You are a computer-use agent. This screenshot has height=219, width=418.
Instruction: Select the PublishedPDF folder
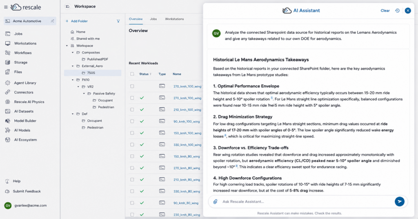tap(98, 59)
